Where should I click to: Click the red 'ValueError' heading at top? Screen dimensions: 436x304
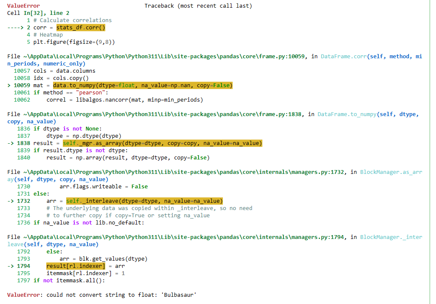tap(23, 6)
